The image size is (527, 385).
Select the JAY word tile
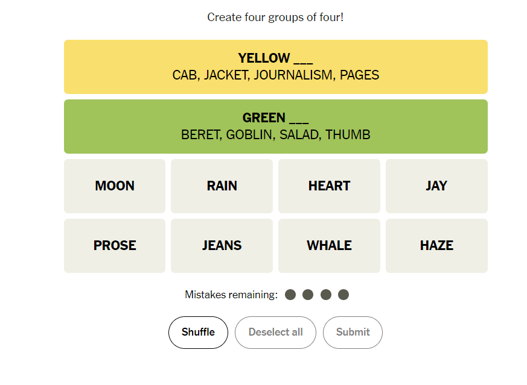point(436,186)
